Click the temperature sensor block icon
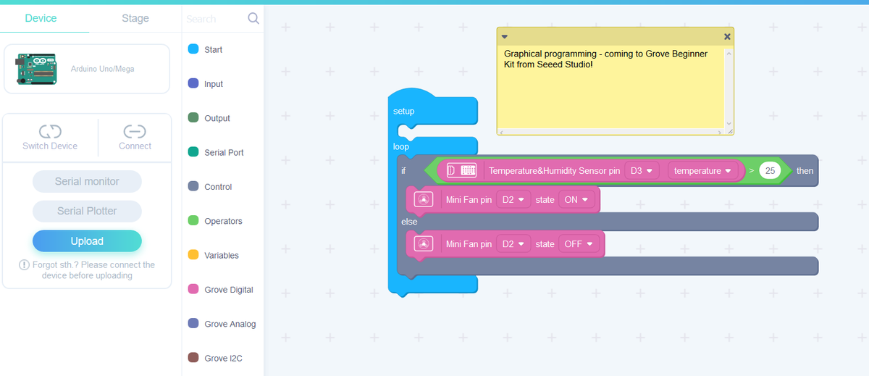The width and height of the screenshot is (869, 376). (x=461, y=170)
